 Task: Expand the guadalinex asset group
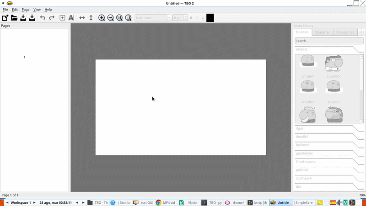click(x=329, y=153)
